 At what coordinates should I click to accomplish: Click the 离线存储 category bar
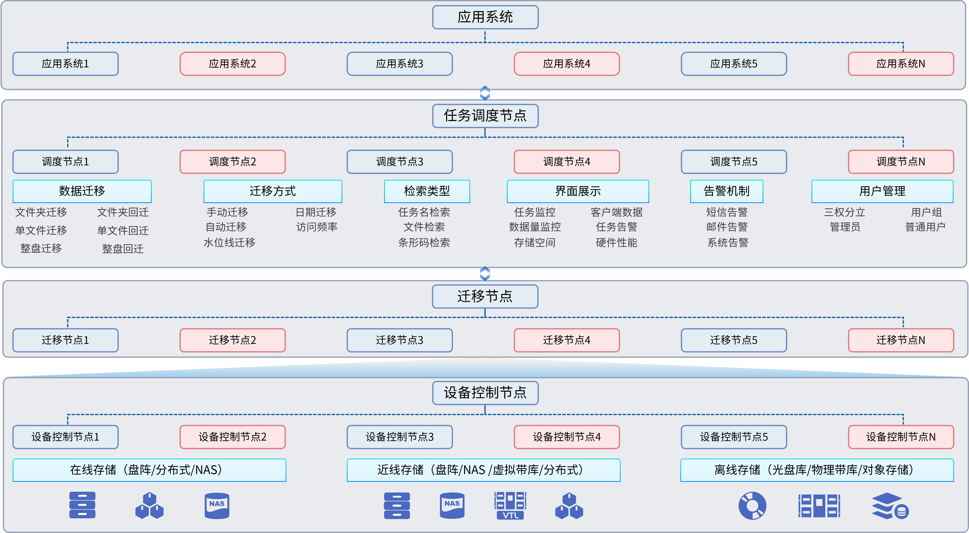point(817,470)
